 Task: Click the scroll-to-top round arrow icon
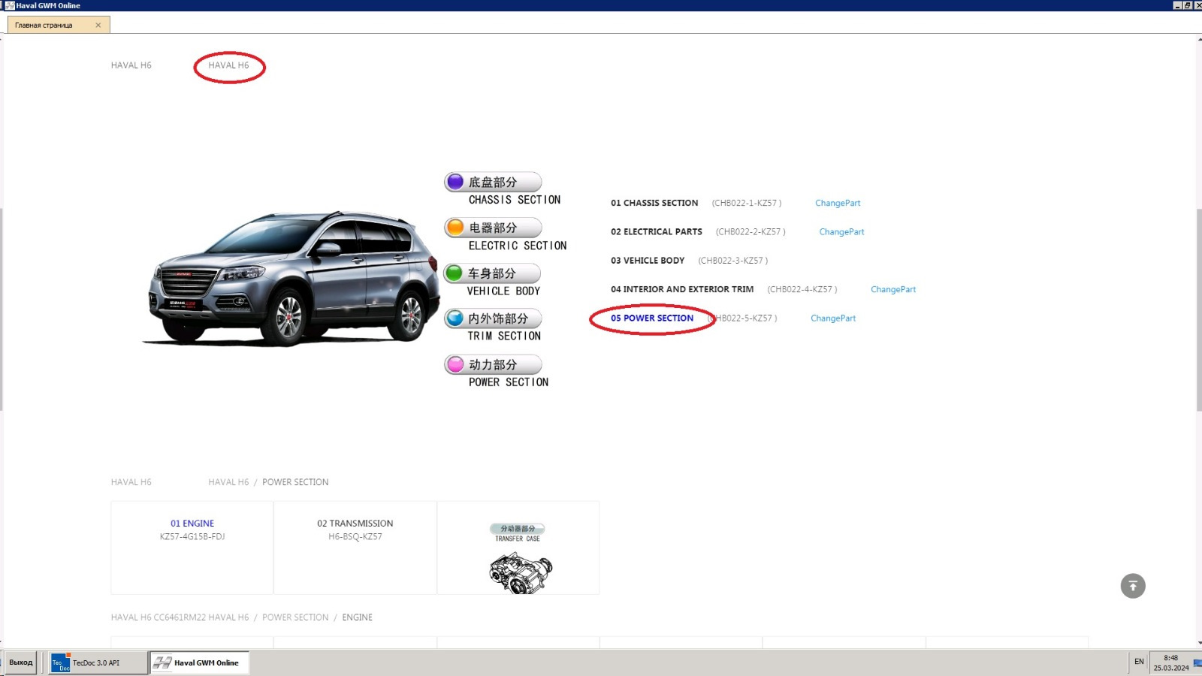point(1133,586)
